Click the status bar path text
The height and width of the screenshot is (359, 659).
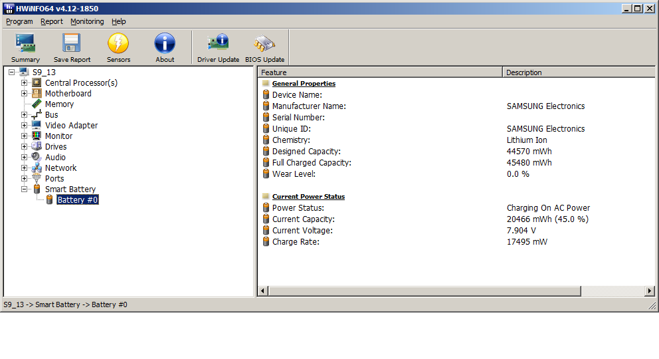tap(65, 304)
